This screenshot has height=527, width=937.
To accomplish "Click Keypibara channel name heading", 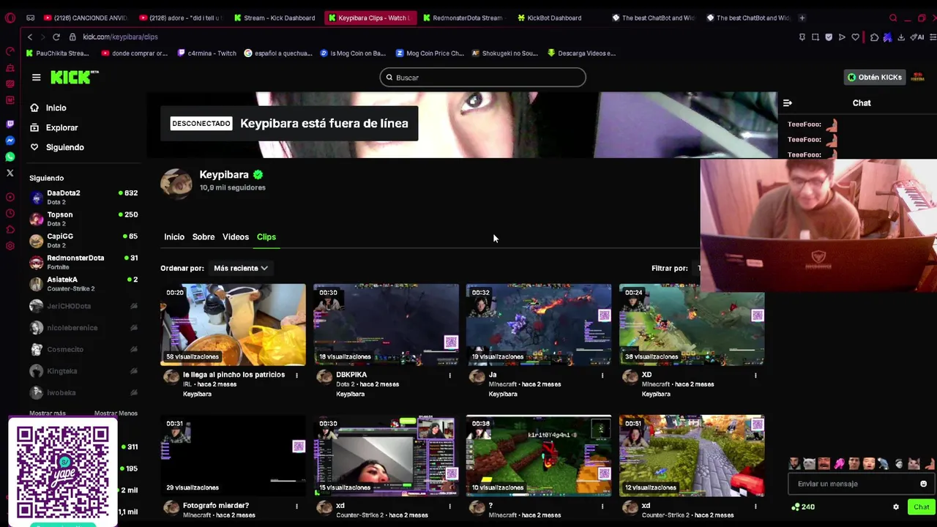I will 224,175.
